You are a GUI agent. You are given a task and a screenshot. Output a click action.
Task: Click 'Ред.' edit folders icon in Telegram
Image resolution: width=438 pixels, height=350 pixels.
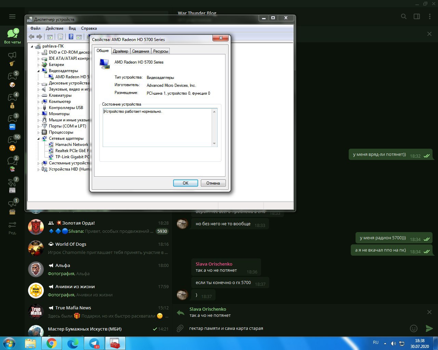pyautogui.click(x=12, y=228)
